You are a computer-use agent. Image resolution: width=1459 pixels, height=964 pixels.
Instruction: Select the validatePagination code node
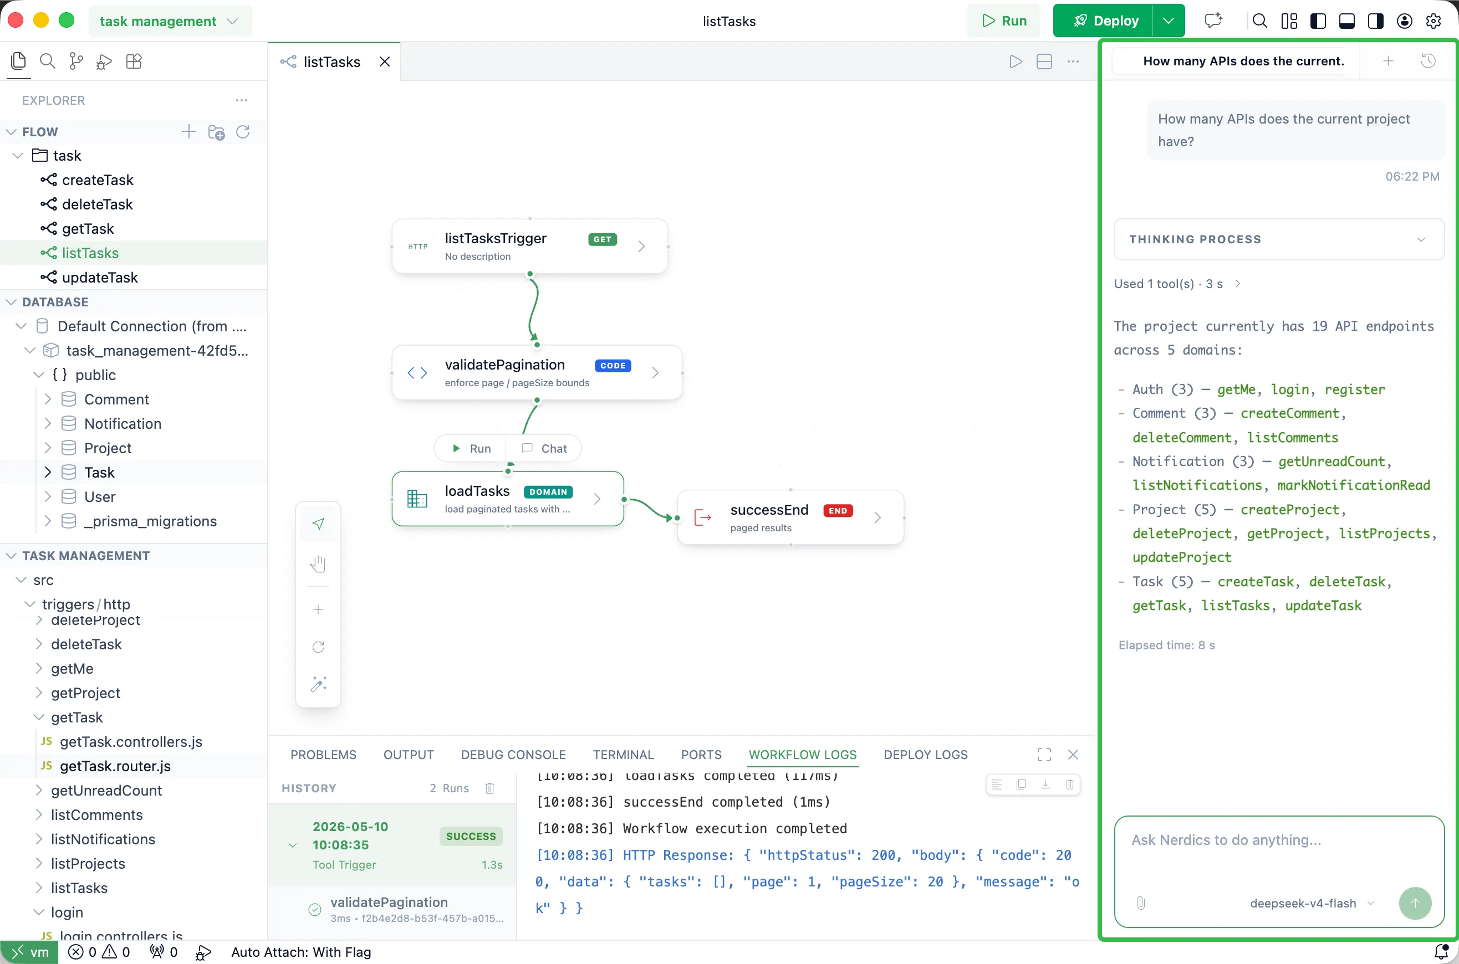point(537,373)
